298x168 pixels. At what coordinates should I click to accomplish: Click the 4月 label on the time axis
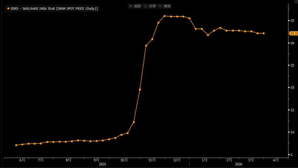pos(276,160)
